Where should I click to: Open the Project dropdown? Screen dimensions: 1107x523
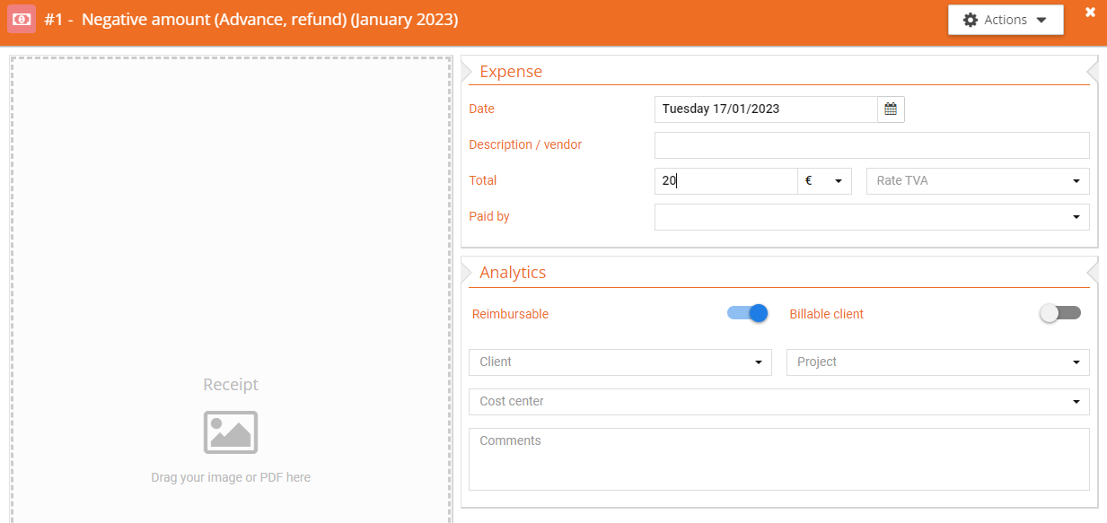point(937,362)
